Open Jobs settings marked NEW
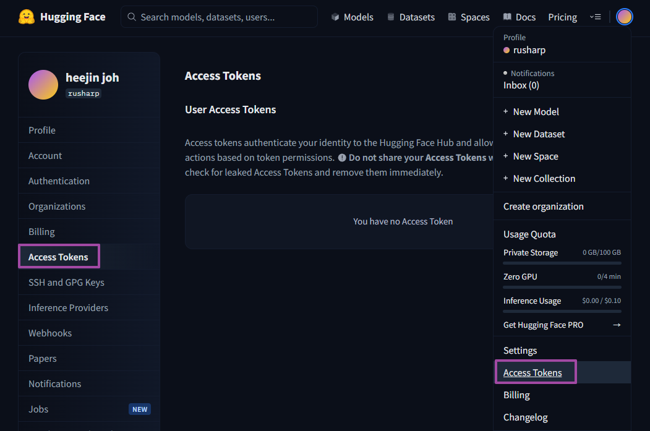This screenshot has width=650, height=431. [x=89, y=409]
